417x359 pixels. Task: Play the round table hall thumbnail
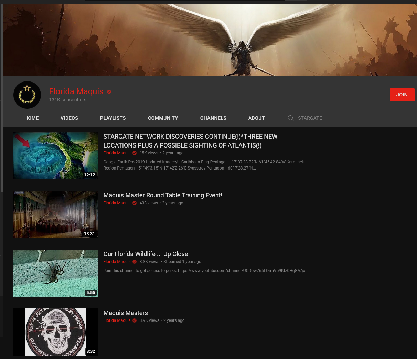tap(56, 215)
